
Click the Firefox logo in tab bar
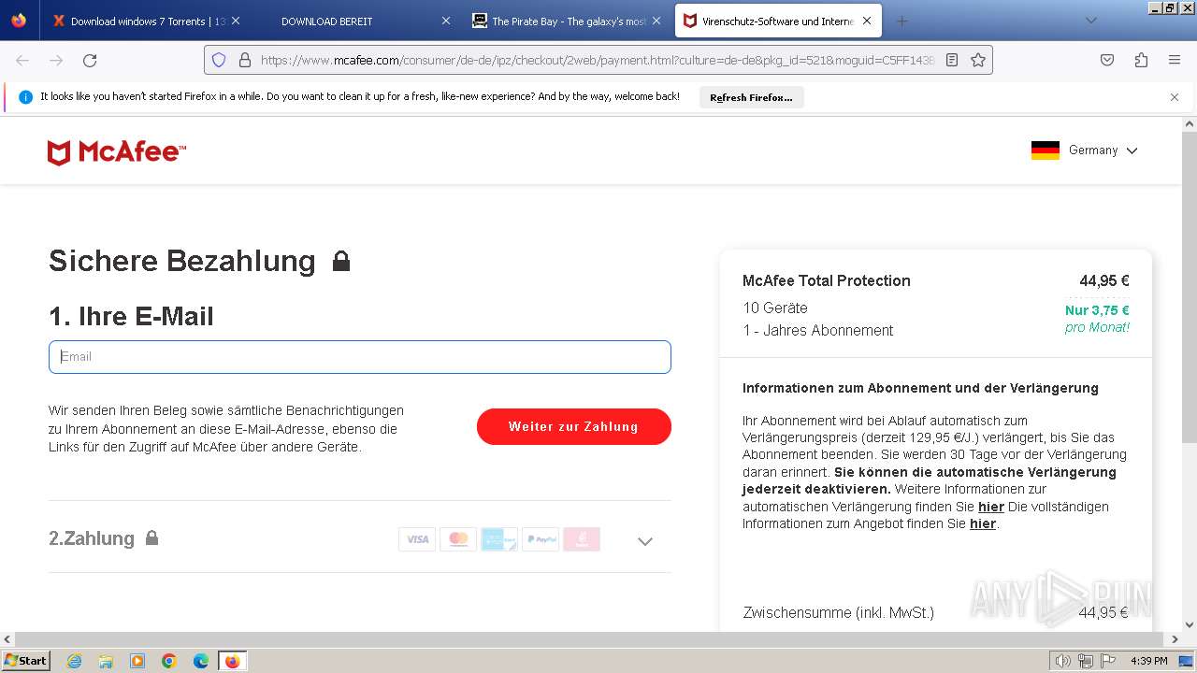pos(19,21)
